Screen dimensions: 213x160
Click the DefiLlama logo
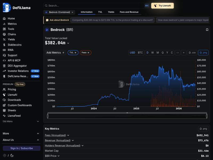pyautogui.click(x=17, y=8)
